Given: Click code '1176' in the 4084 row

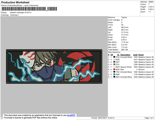Looking at the screenshot, I should pyautogui.click(x=135, y=74).
